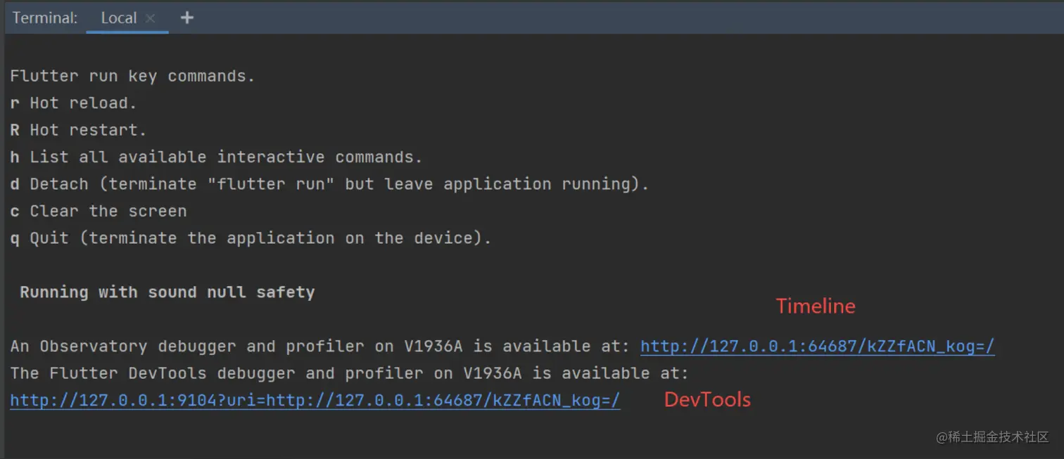
Task: Click the 'An Observatory debugger and profiler' text
Action: 187,347
